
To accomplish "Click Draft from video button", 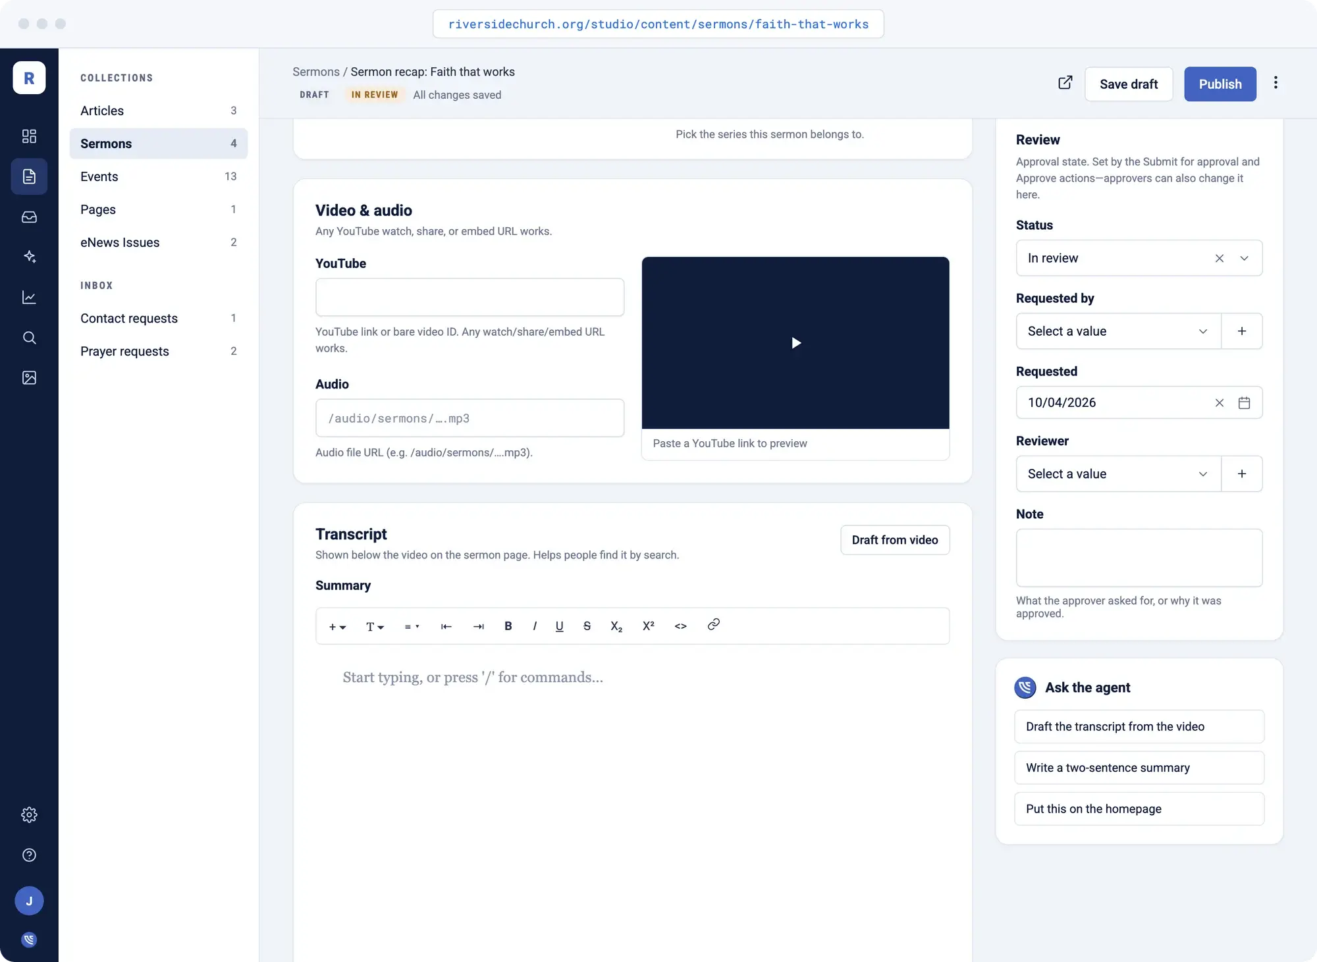I will [x=895, y=540].
